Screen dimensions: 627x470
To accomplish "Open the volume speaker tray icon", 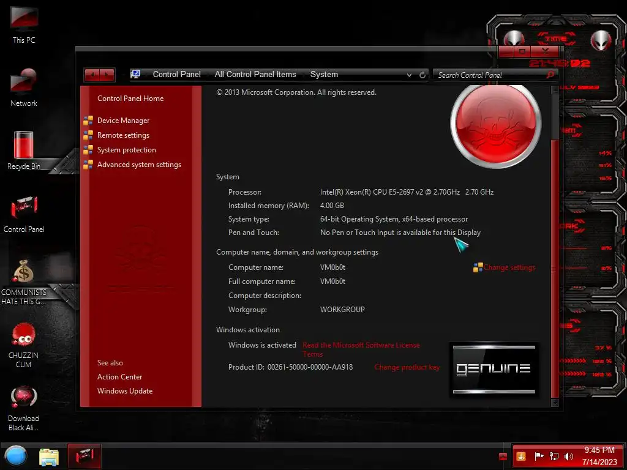I will click(x=569, y=457).
